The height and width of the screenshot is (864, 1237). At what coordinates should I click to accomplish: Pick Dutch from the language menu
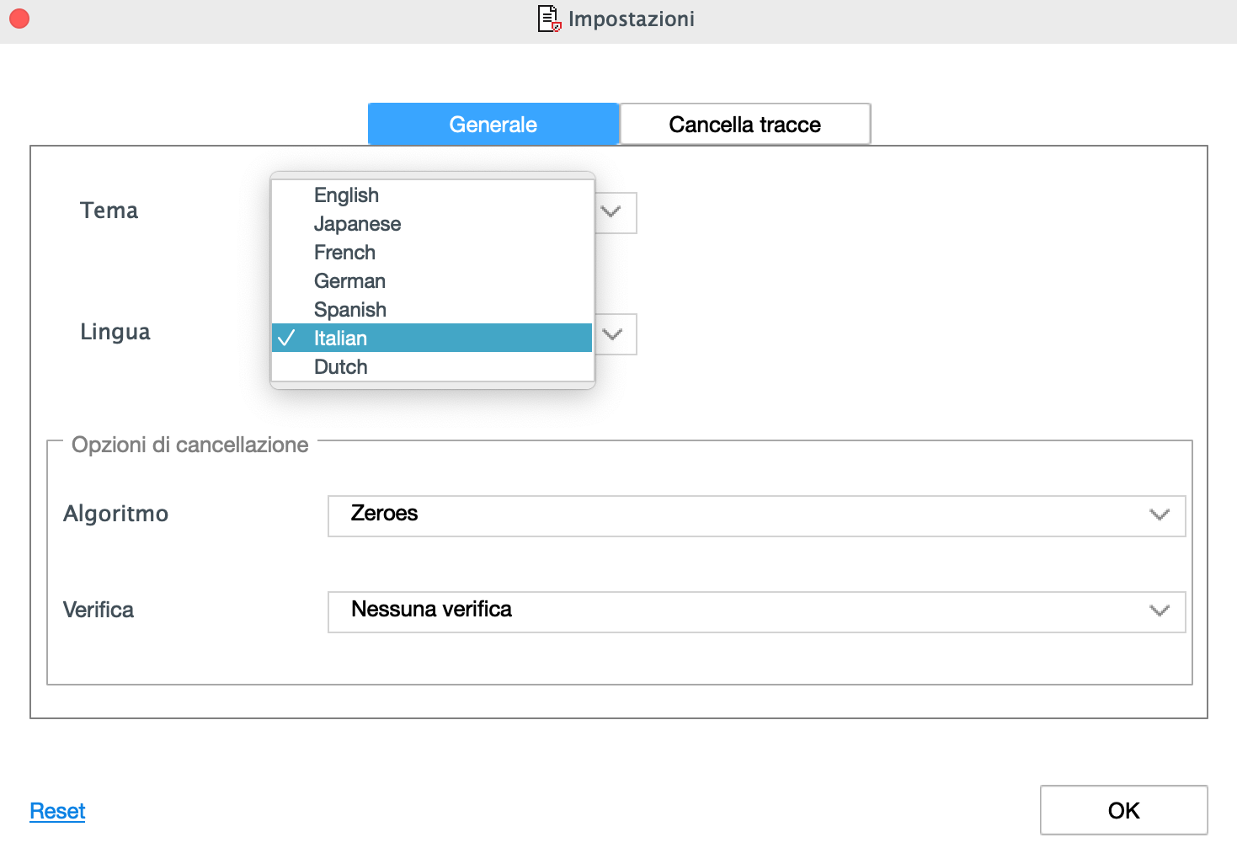(433, 366)
